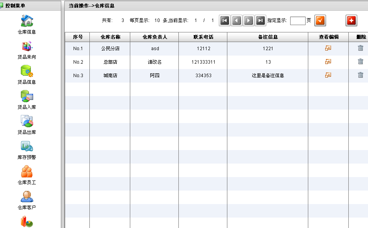Edit the 公民分店 warehouse row
The image size is (368, 228).
(x=328, y=48)
